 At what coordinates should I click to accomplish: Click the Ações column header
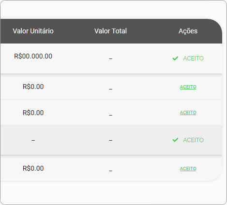tap(188, 31)
